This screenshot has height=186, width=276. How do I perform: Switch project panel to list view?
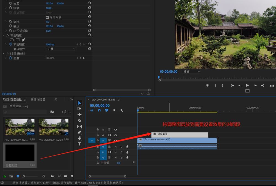point(11,176)
